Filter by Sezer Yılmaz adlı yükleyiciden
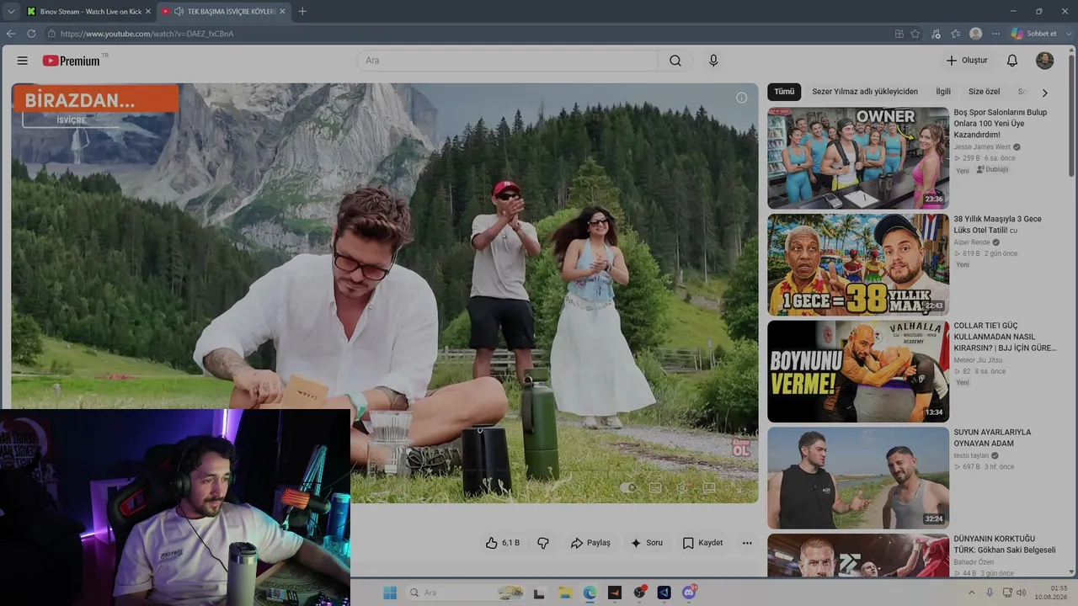 pyautogui.click(x=865, y=92)
